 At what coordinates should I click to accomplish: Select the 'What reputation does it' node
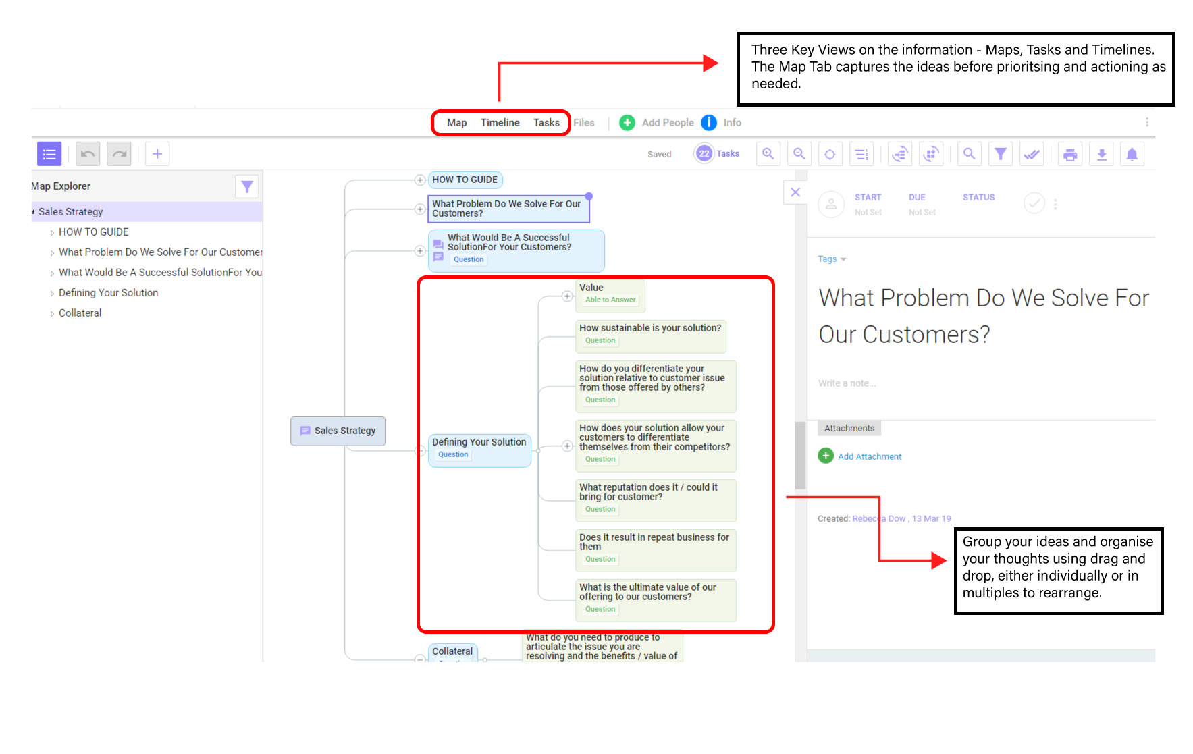[x=656, y=500]
